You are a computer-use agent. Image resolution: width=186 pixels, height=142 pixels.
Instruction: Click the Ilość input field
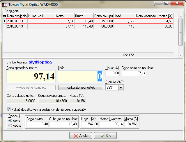pyautogui.click(x=80, y=77)
